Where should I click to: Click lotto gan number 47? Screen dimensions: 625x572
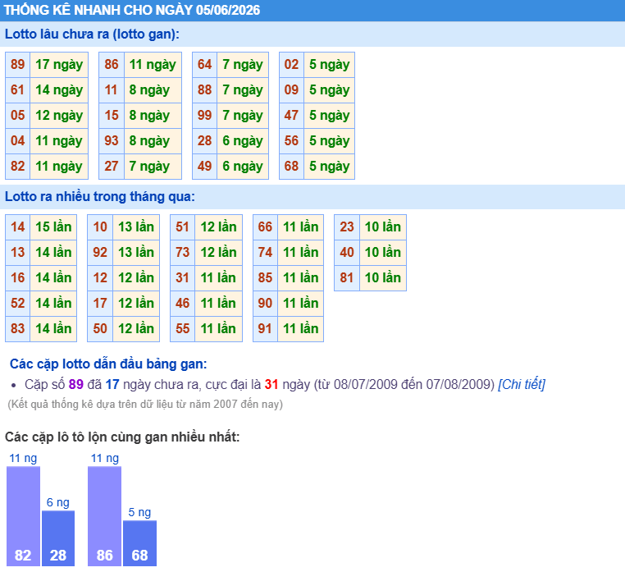click(x=291, y=115)
